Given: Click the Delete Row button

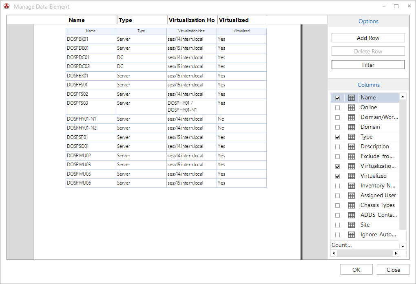Looking at the screenshot, I should click(368, 51).
